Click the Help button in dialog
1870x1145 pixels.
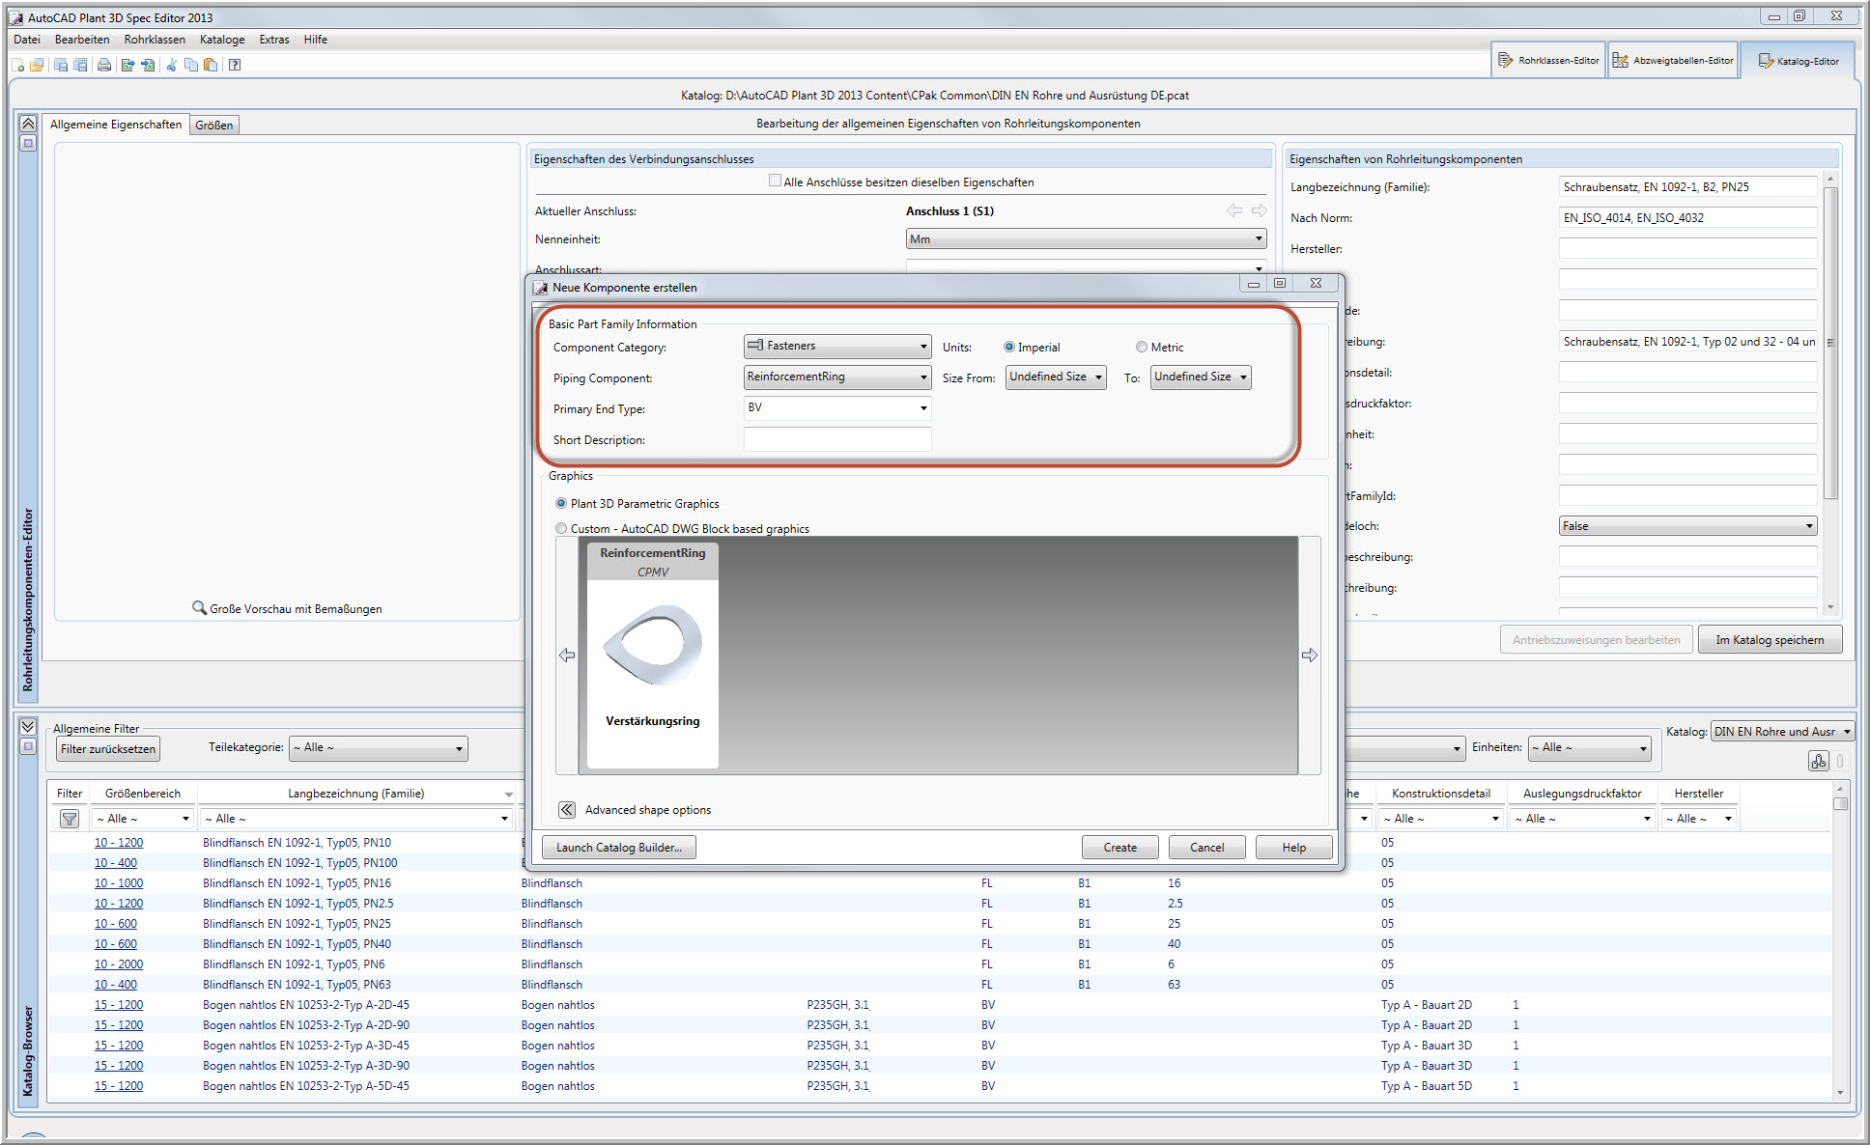point(1294,847)
